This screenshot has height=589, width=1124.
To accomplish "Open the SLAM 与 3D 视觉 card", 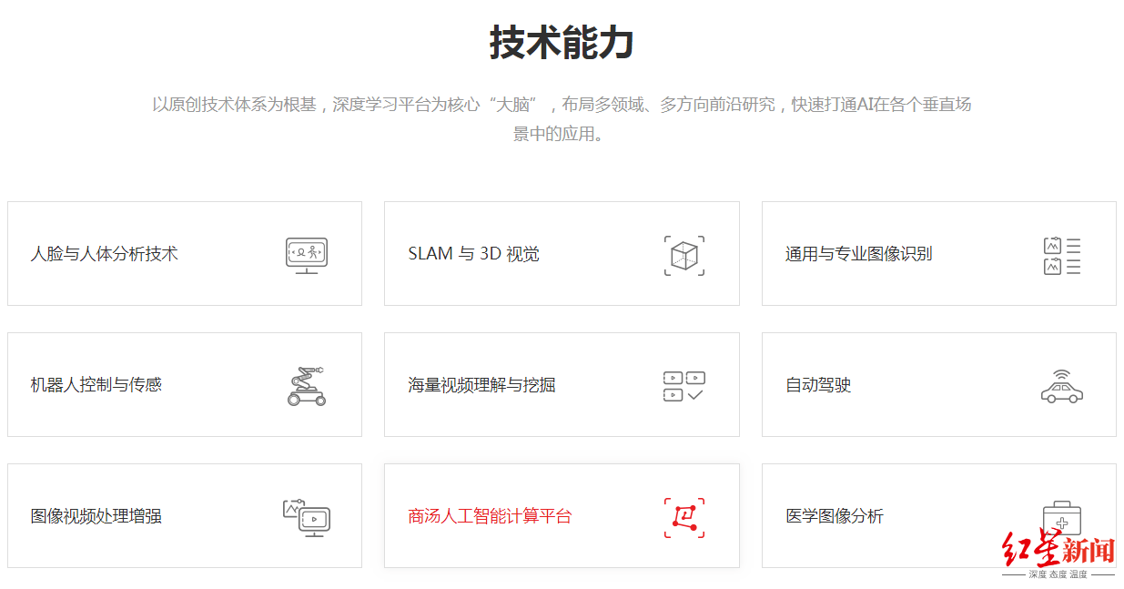I will coord(471,254).
